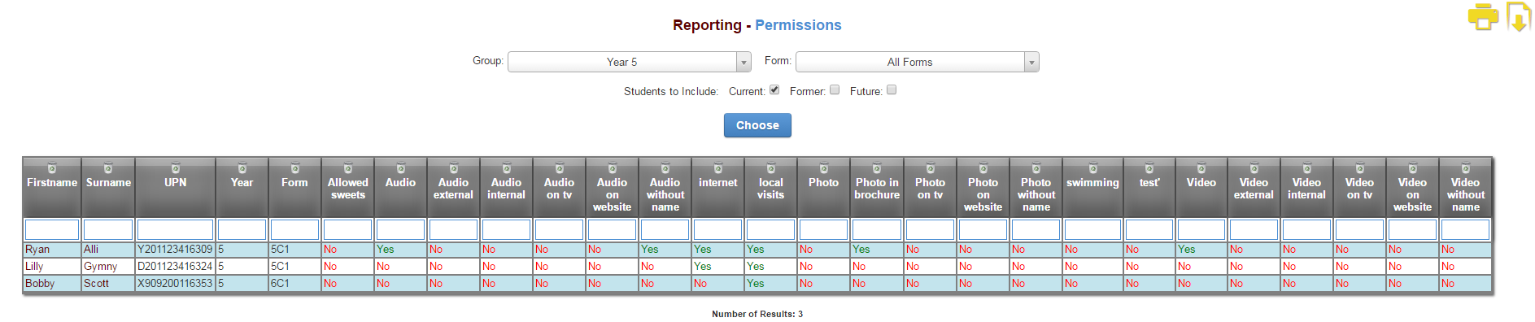
Task: Open the Group dropdown showing Year 5
Action: (630, 62)
